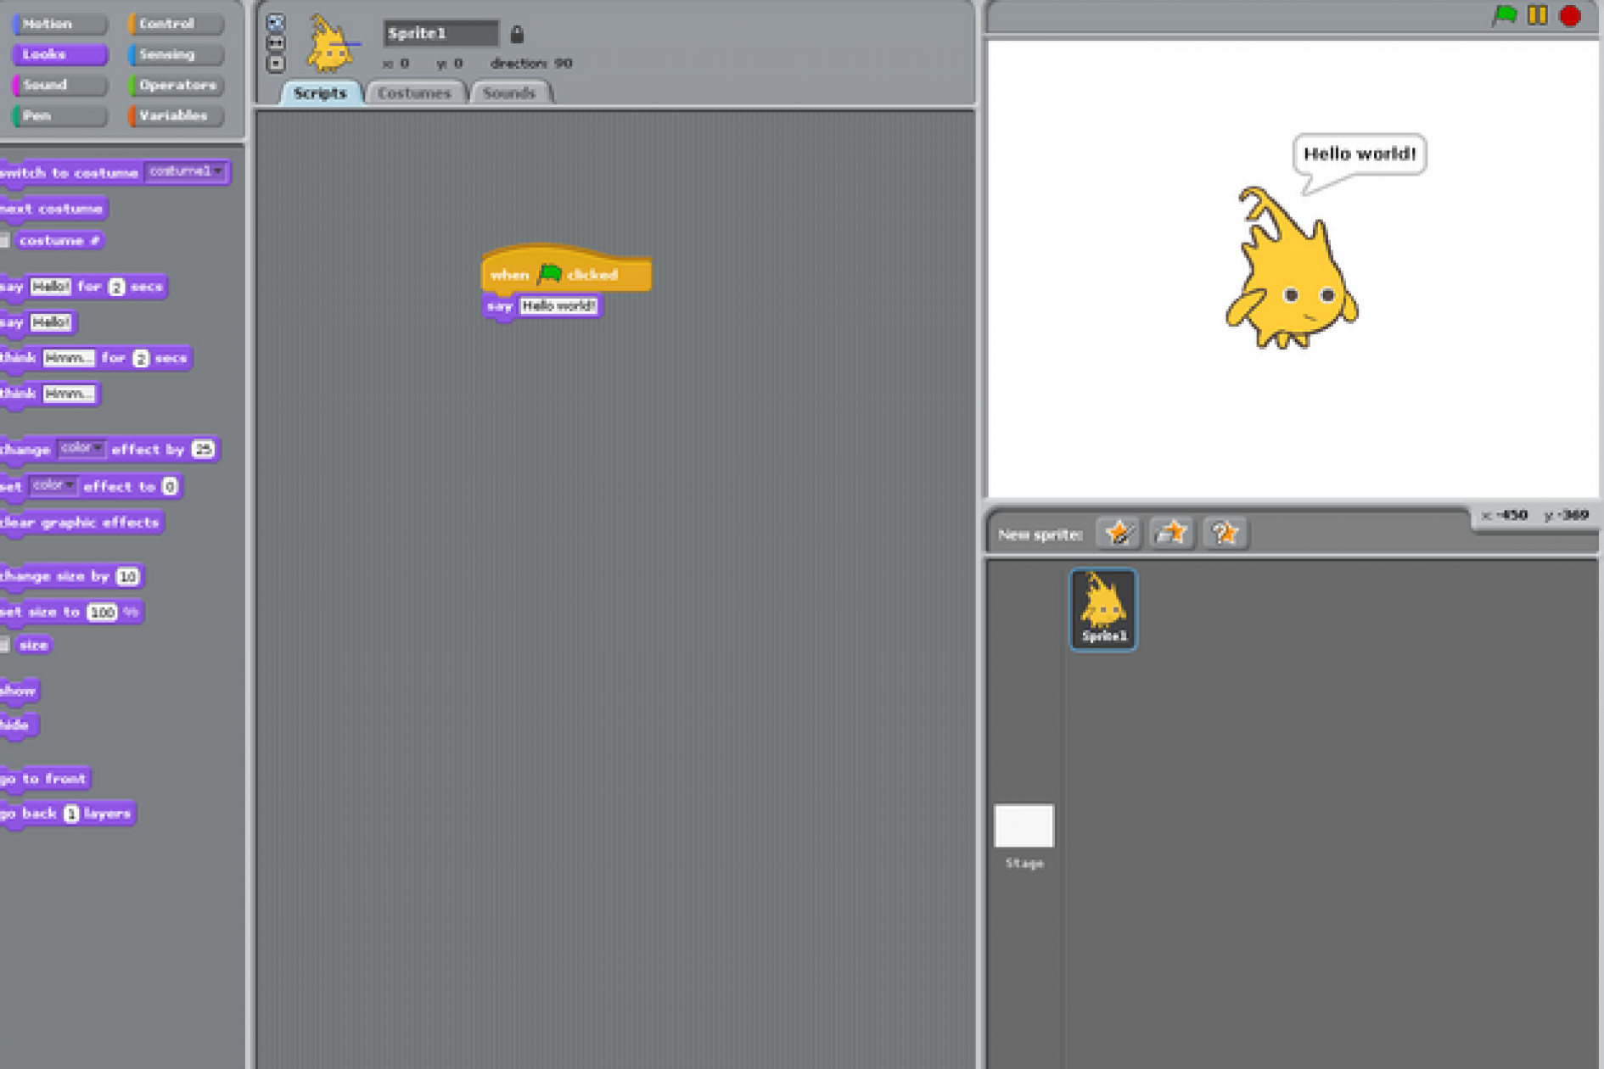Edit the Sprite1 name field
The width and height of the screenshot is (1604, 1069).
440,33
